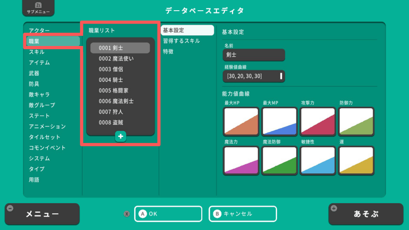Open the 運 curve graph

coord(356,161)
